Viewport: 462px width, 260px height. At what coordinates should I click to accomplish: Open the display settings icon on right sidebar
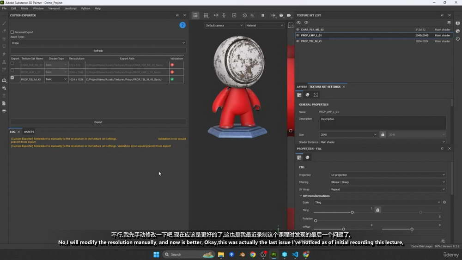pyautogui.click(x=457, y=23)
